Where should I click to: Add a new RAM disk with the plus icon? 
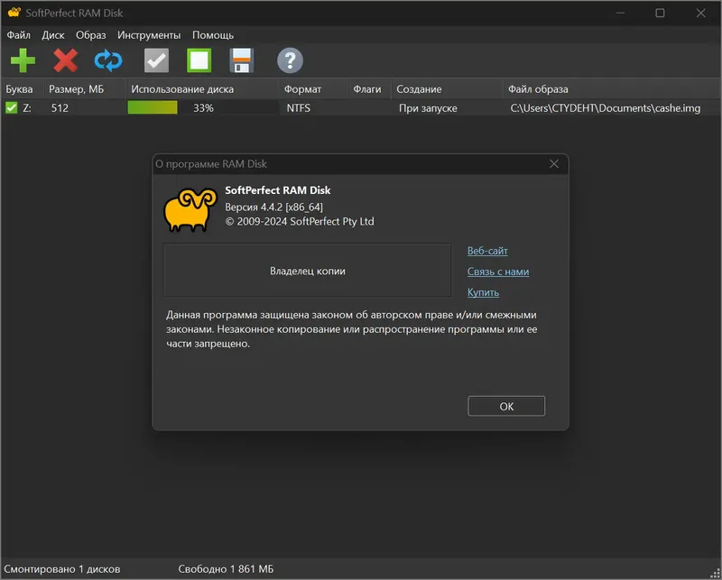22,60
